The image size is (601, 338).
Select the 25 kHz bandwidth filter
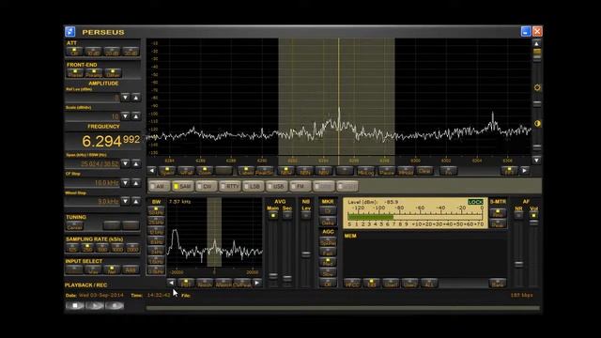tap(156, 222)
